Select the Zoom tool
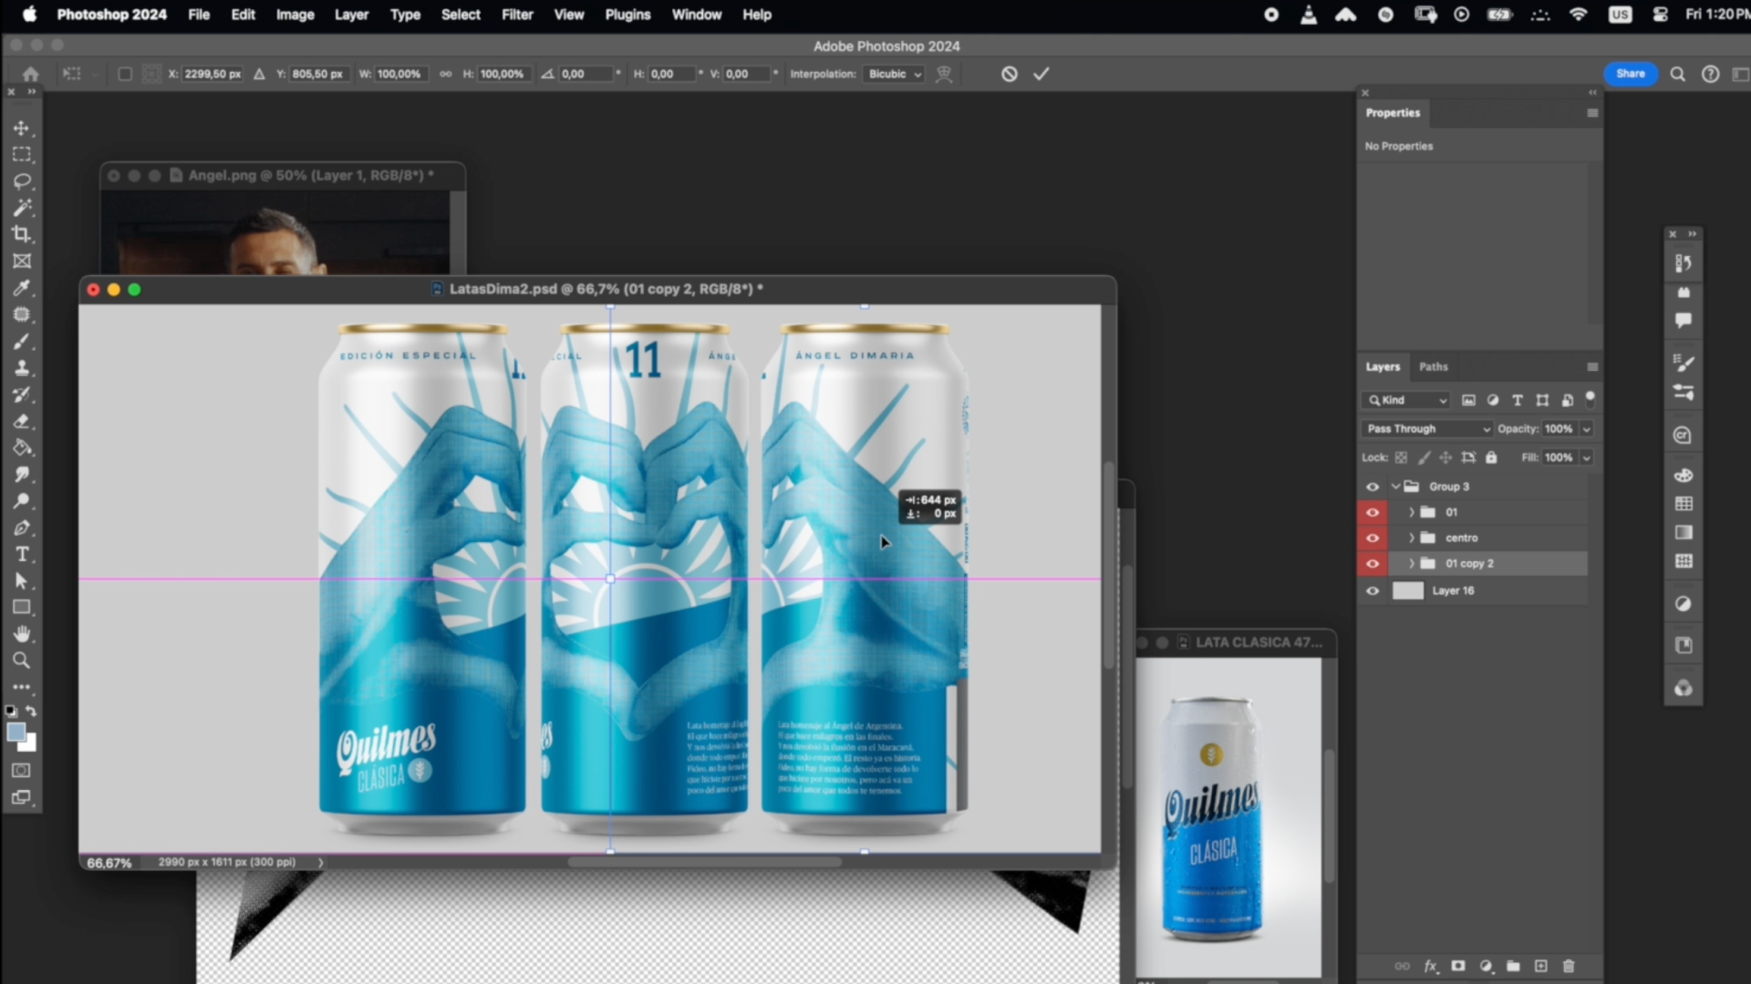Viewport: 1751px width, 984px height. coord(22,661)
